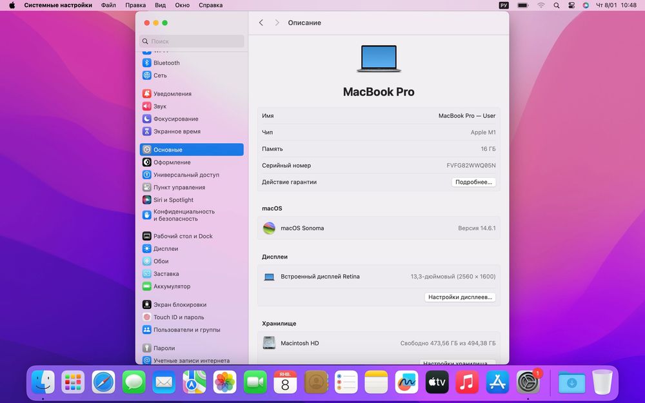Open the Apple menu
Viewport: 645px width, 403px height.
12,5
